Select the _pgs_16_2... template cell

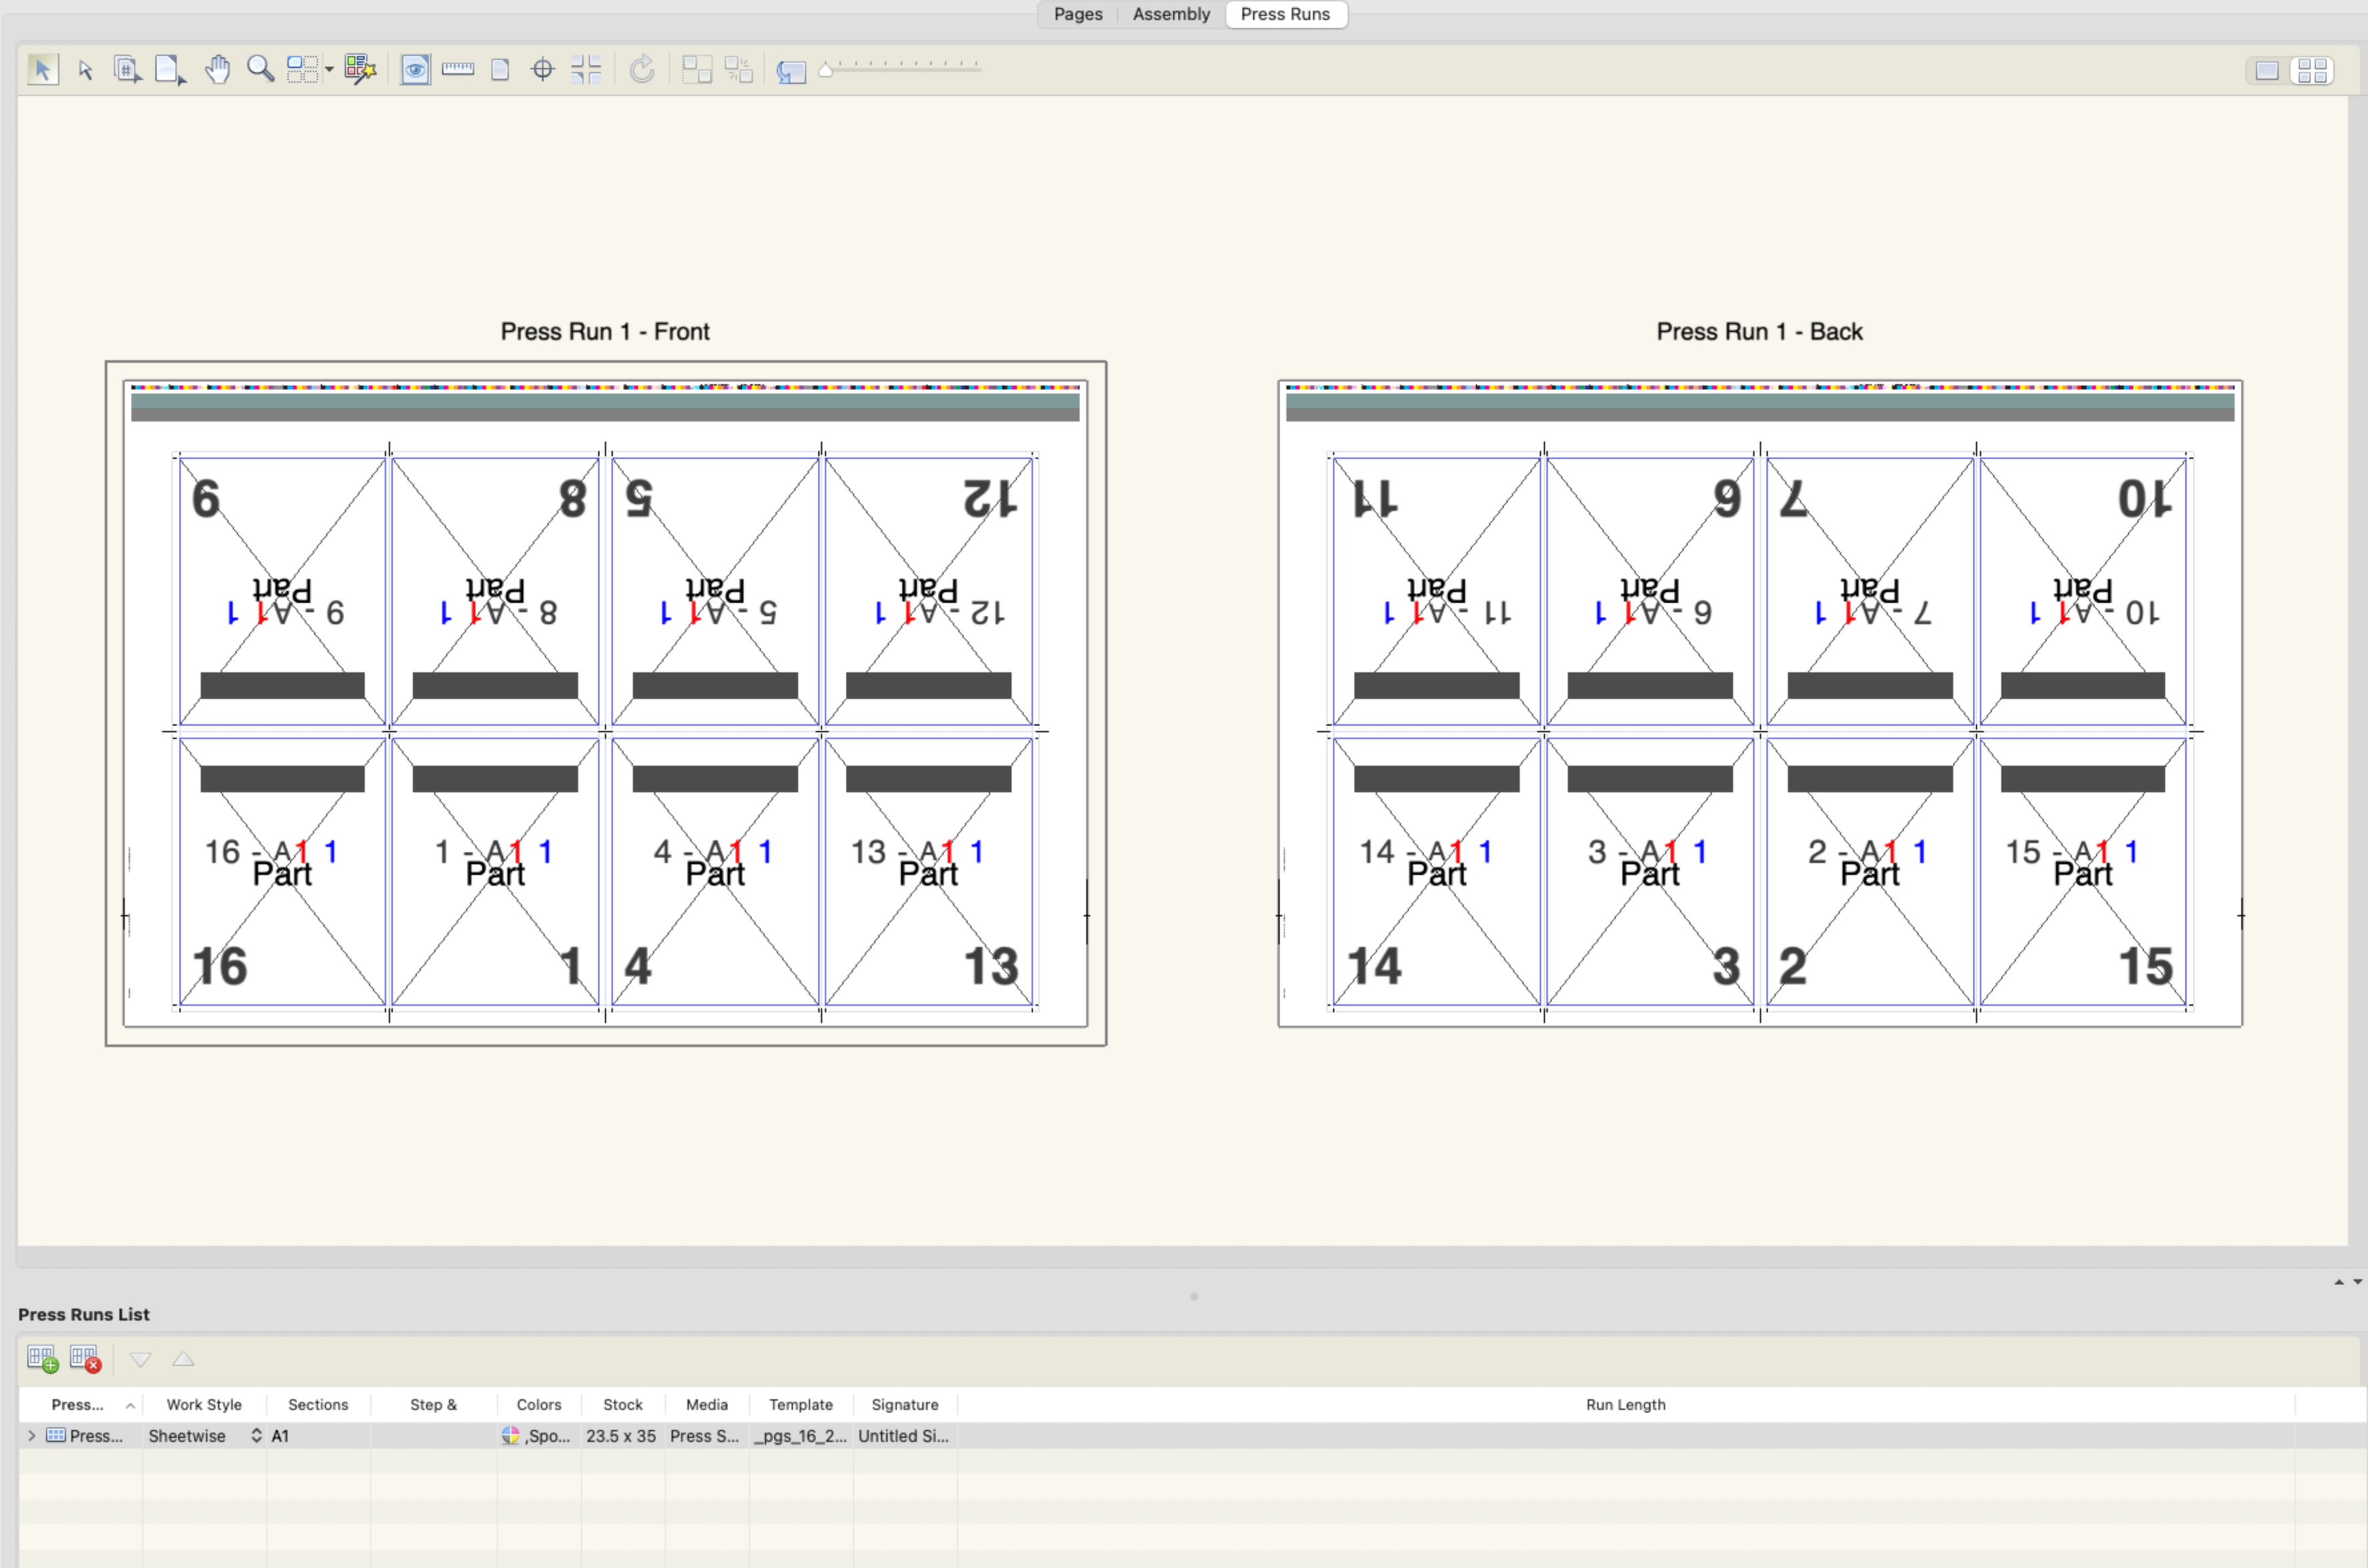[x=801, y=1435]
